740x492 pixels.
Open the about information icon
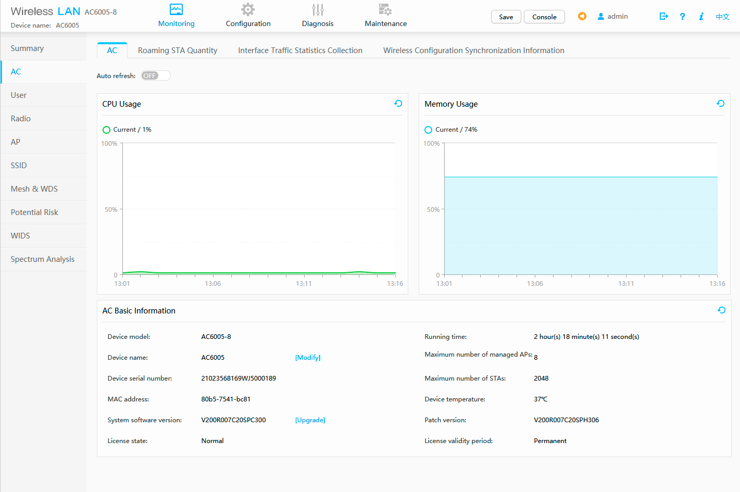click(x=701, y=16)
